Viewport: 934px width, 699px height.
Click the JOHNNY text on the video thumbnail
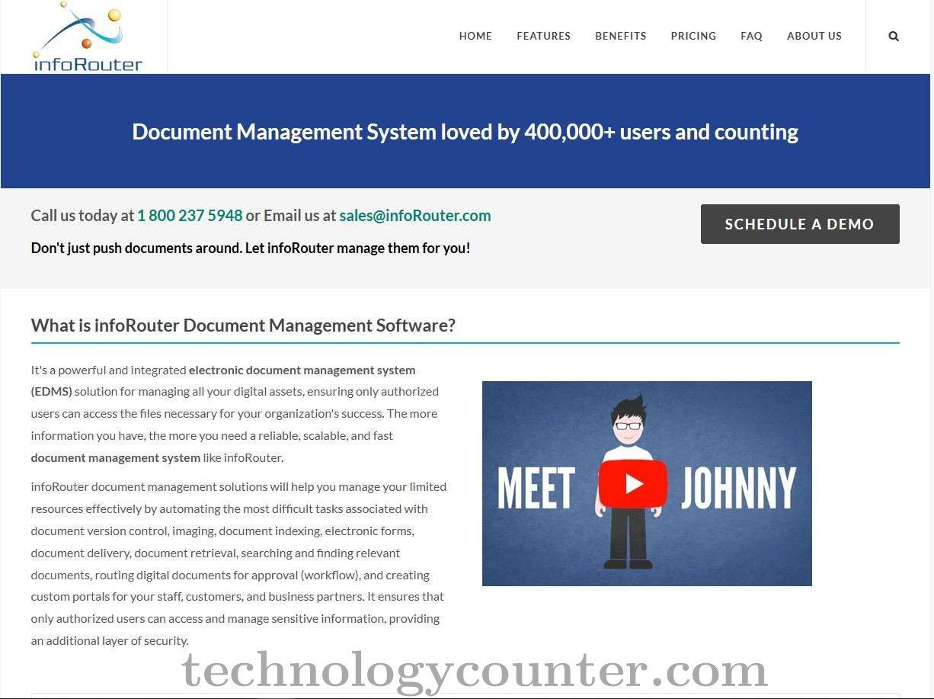point(737,488)
